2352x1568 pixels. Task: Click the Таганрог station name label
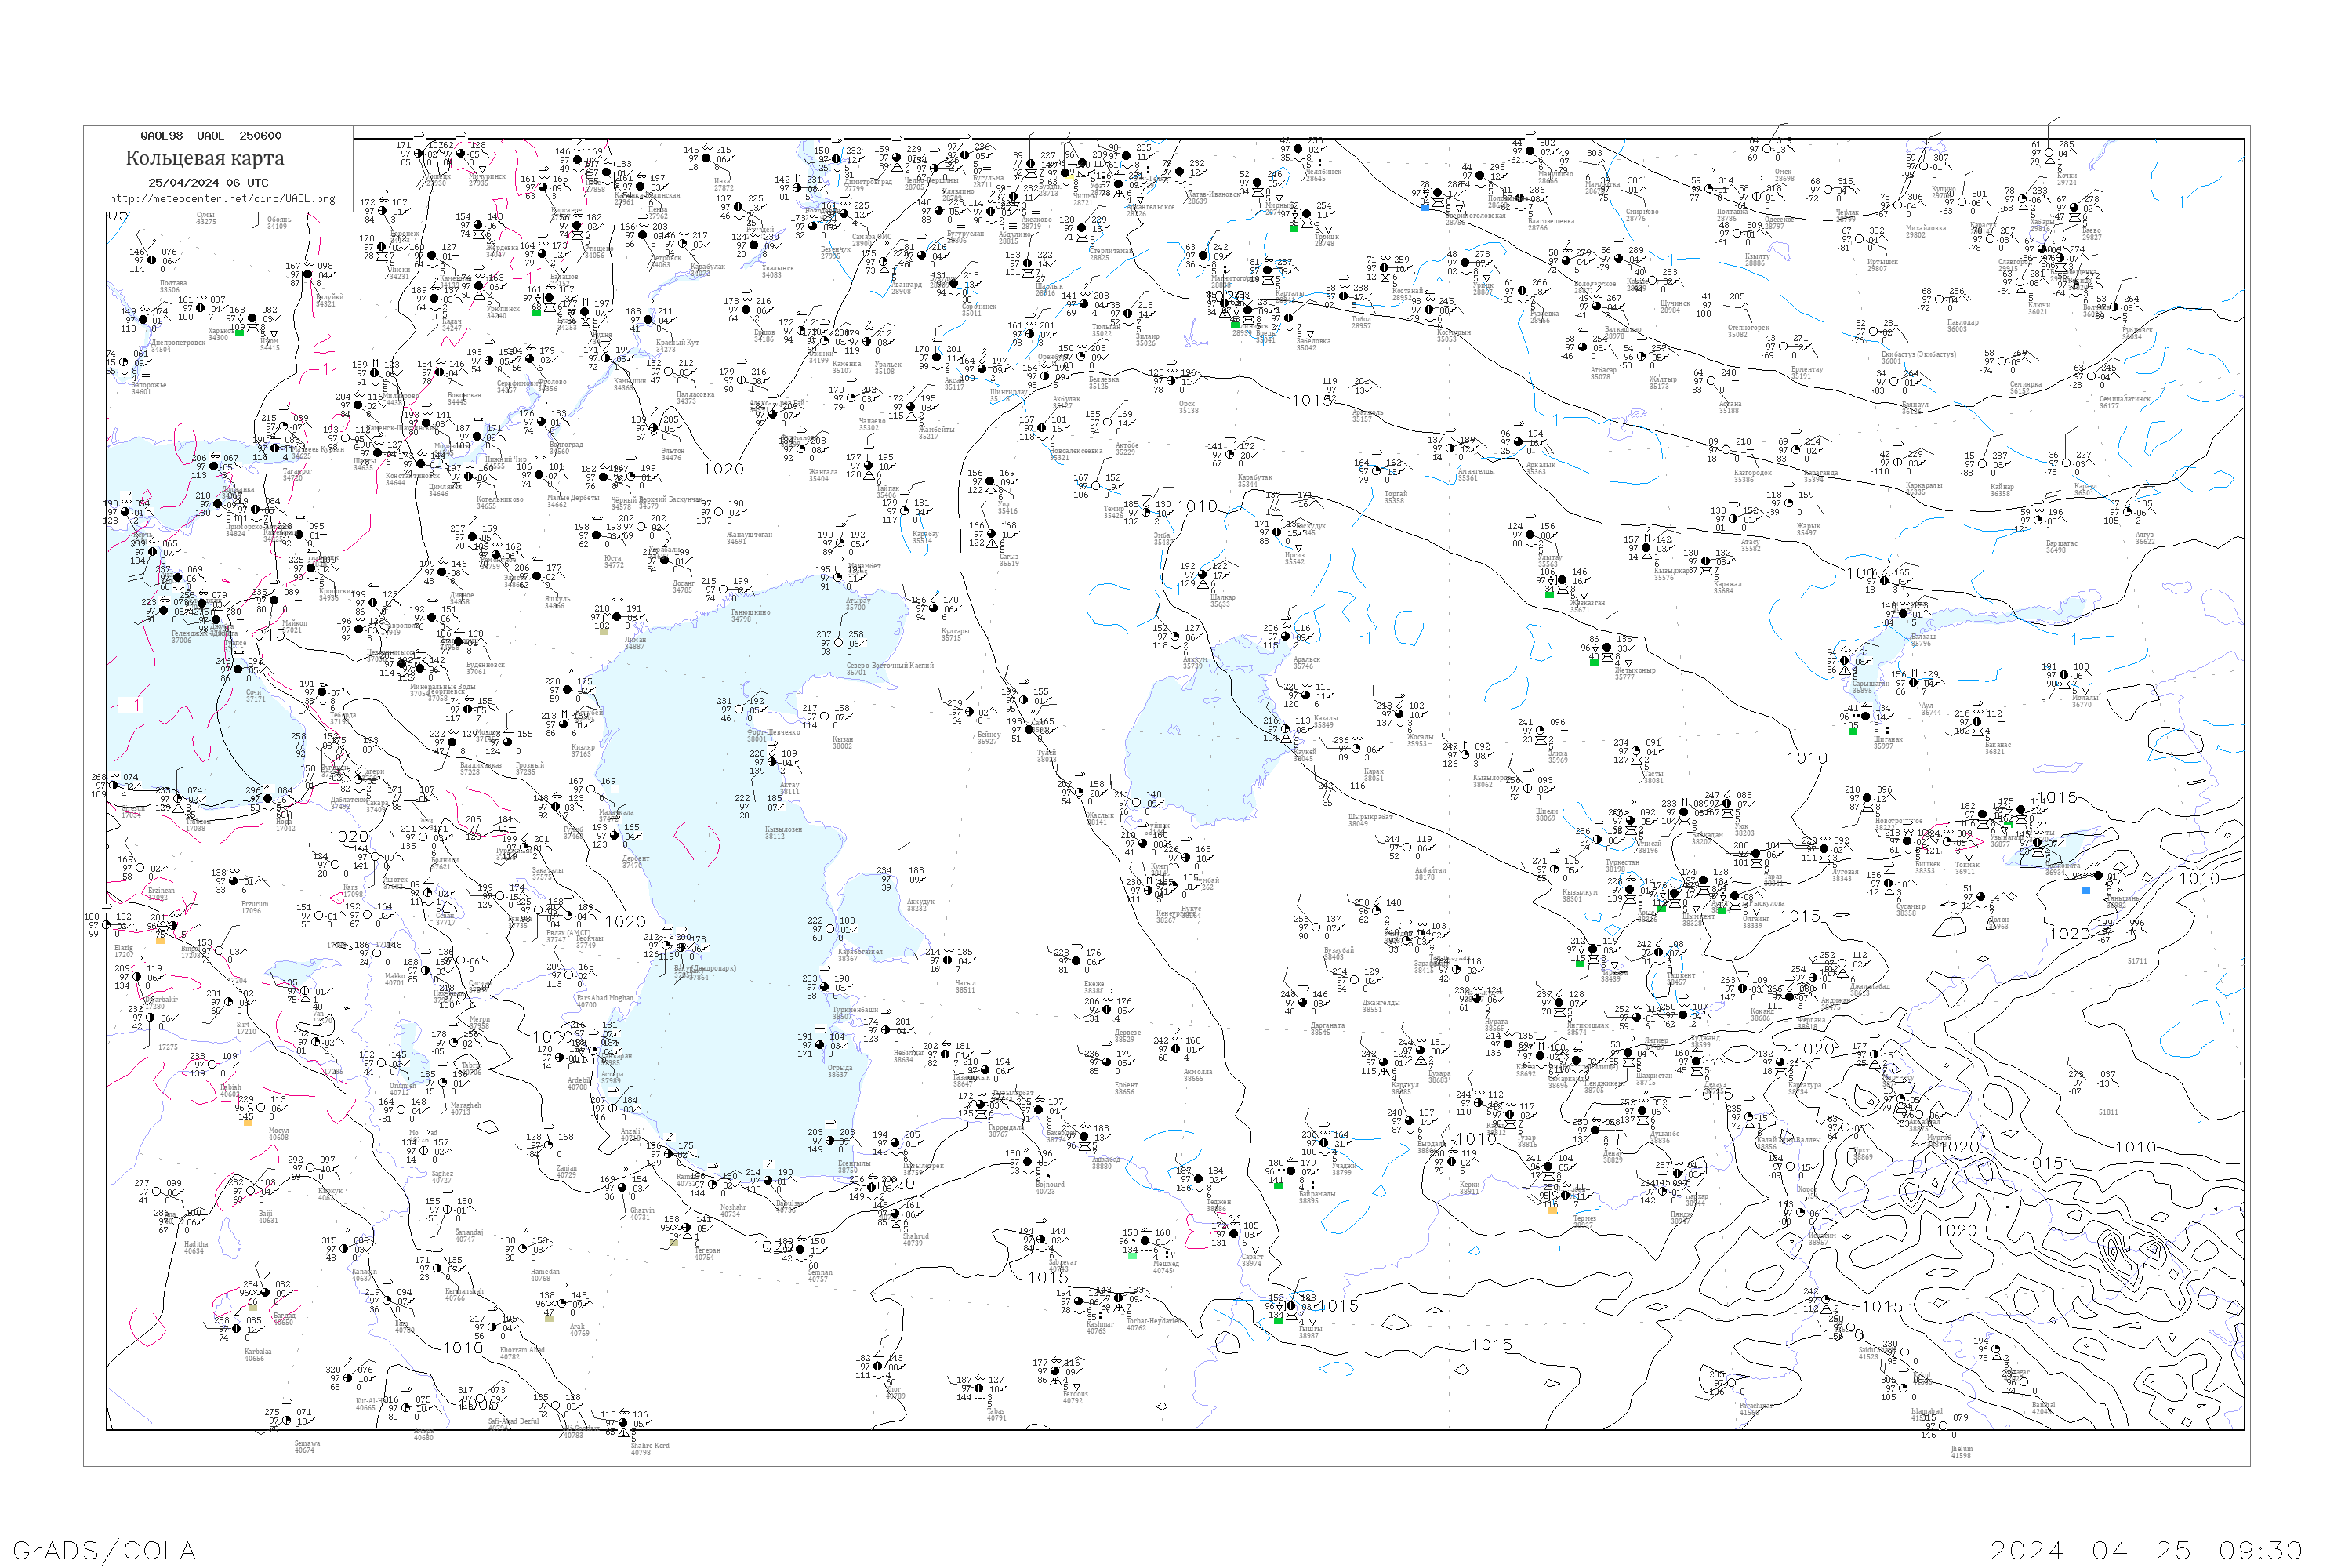point(298,471)
